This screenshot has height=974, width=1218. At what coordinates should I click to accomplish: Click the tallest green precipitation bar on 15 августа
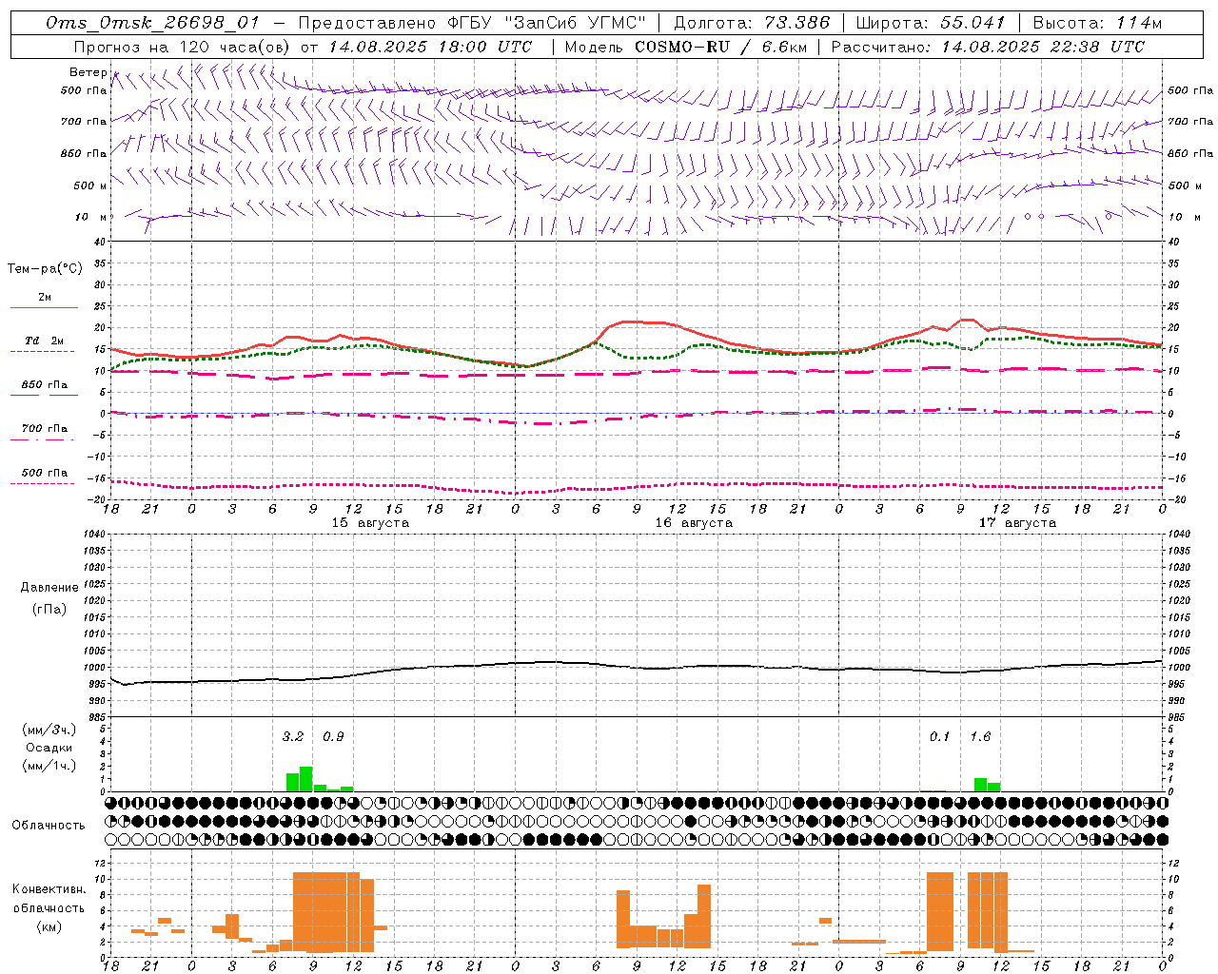point(306,779)
